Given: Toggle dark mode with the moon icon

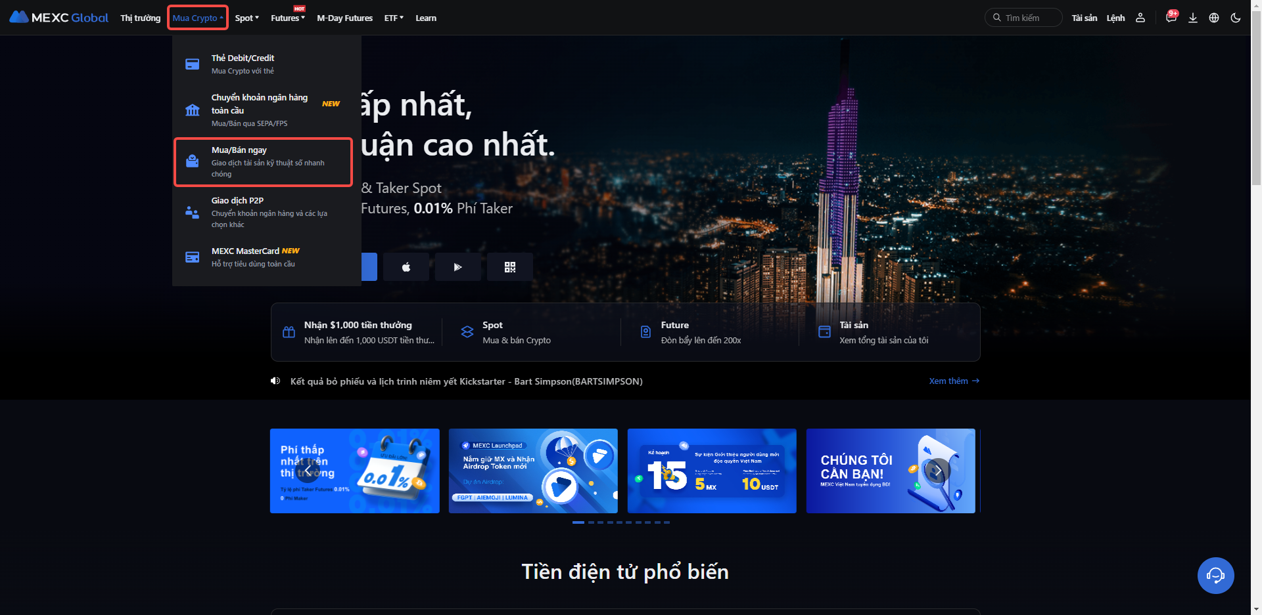Looking at the screenshot, I should pos(1236,18).
